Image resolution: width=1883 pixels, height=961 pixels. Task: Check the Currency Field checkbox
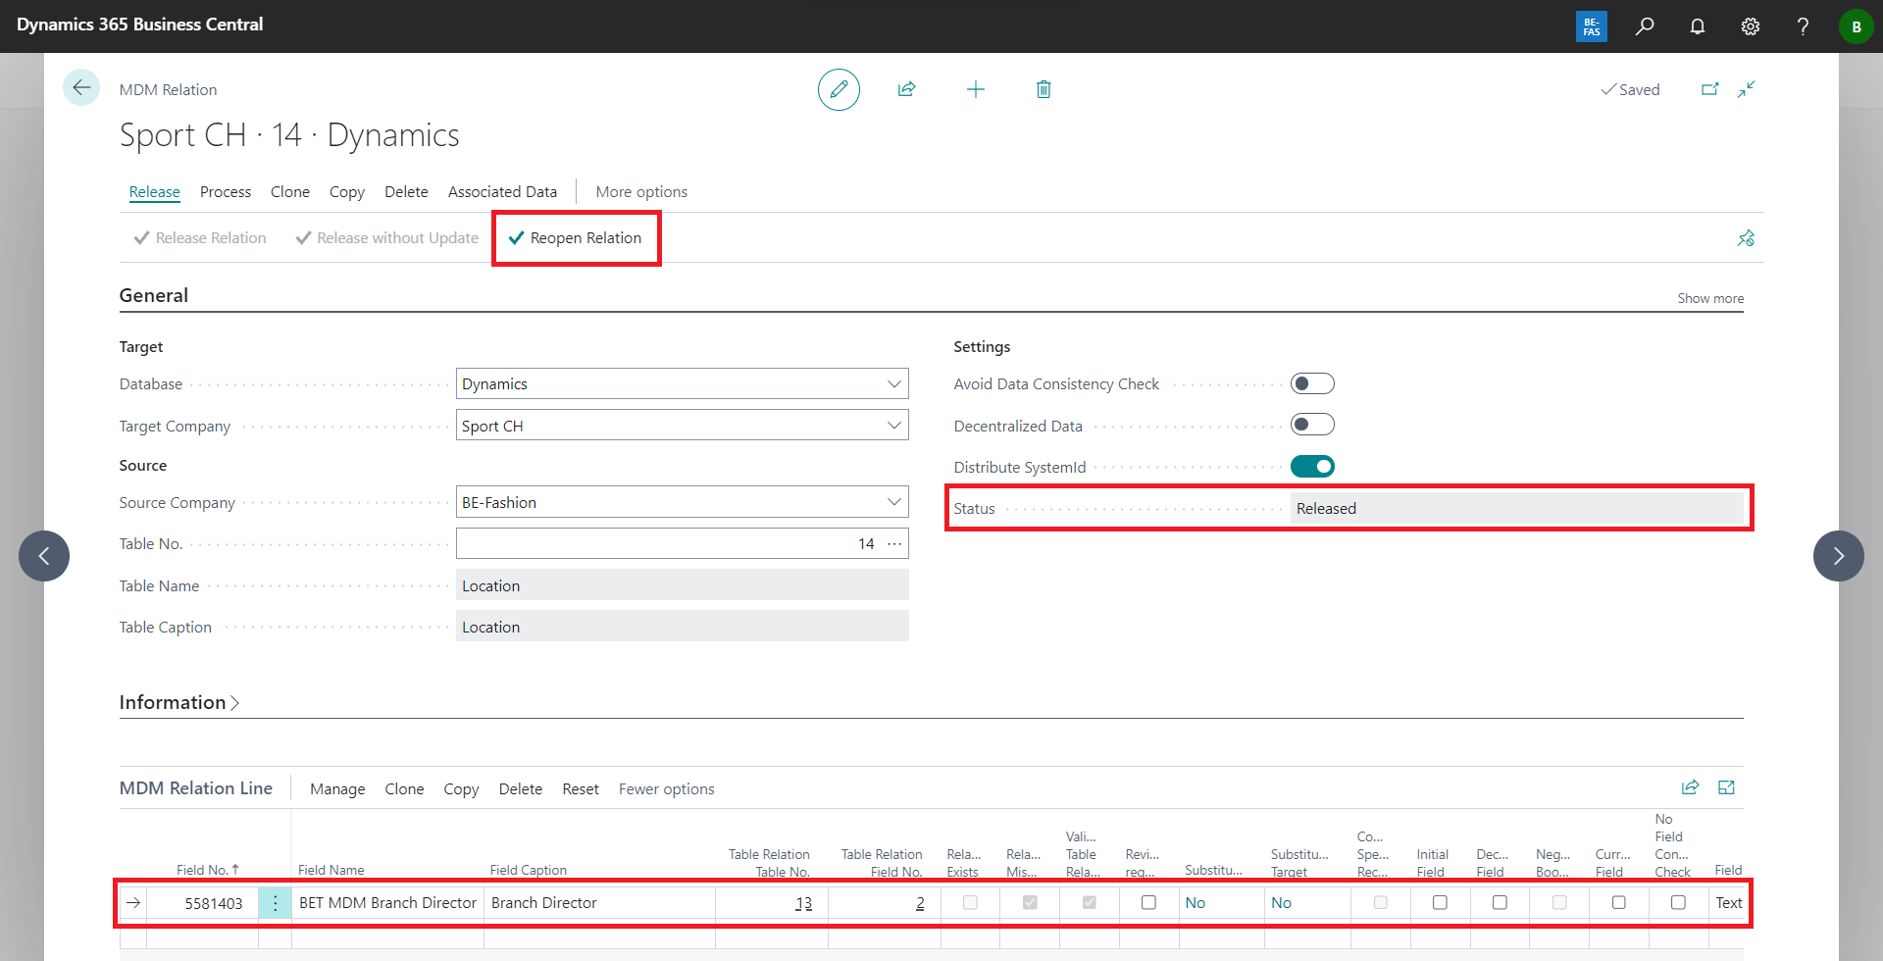pos(1618,902)
